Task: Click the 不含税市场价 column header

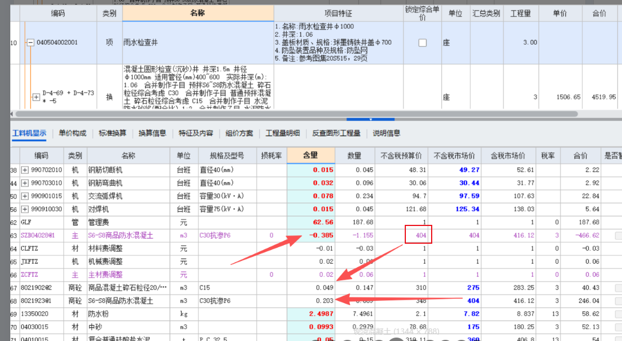Action: [454, 156]
